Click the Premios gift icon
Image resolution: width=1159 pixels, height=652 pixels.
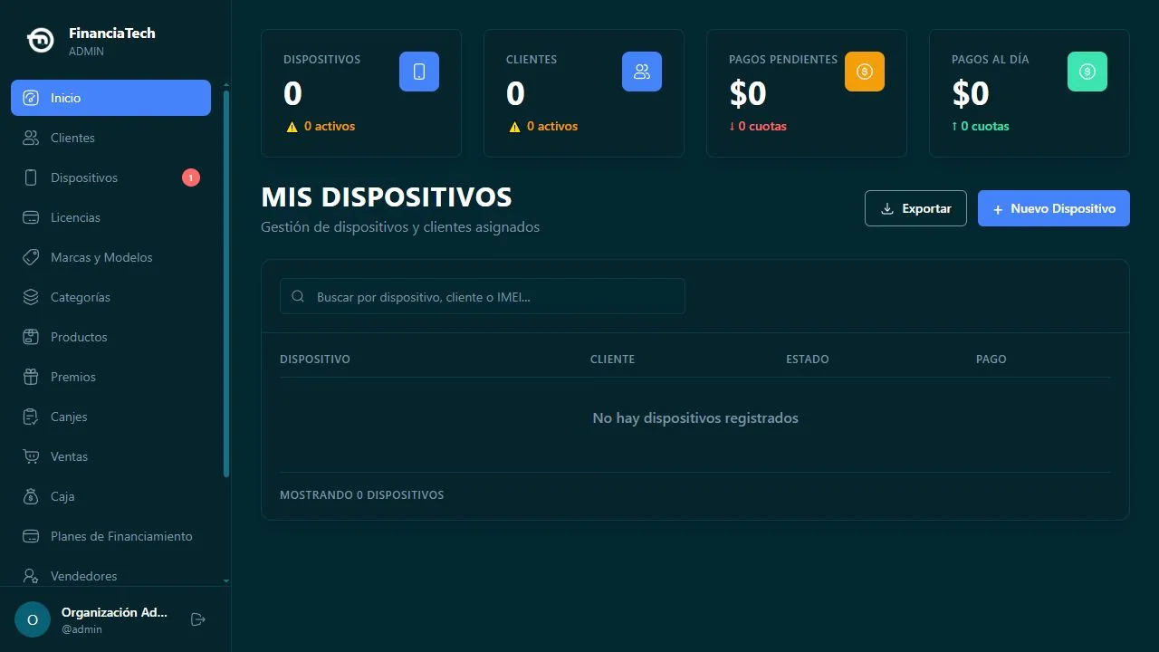pyautogui.click(x=31, y=377)
